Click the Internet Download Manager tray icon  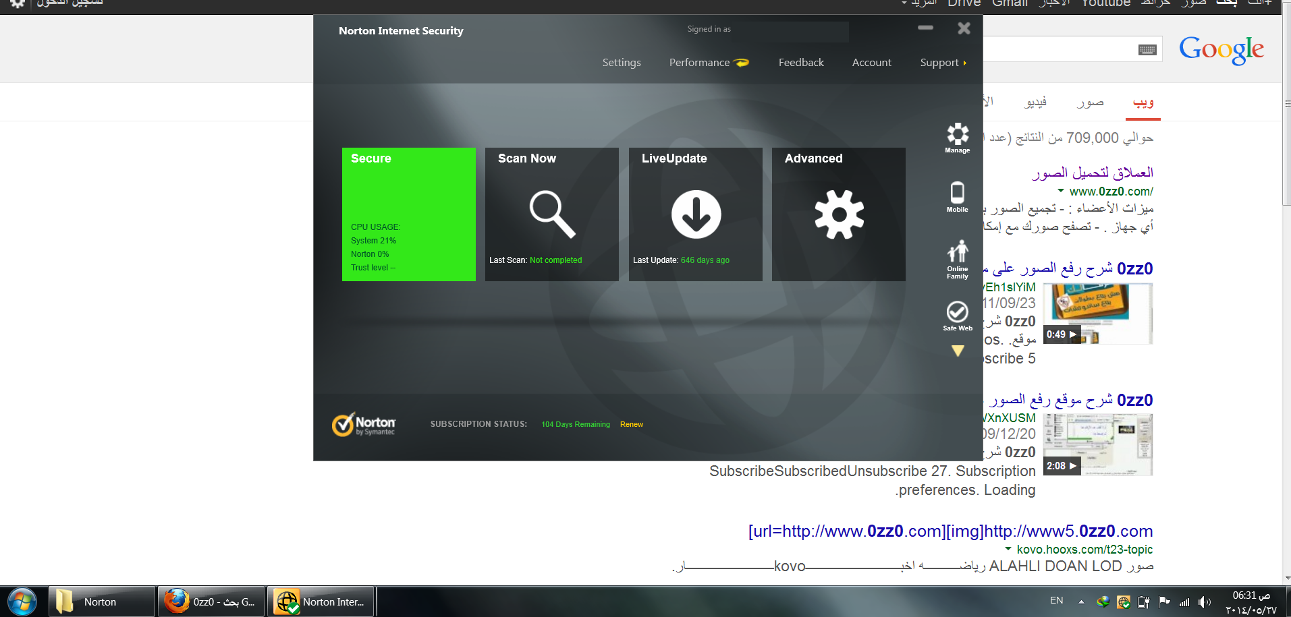point(1103,601)
